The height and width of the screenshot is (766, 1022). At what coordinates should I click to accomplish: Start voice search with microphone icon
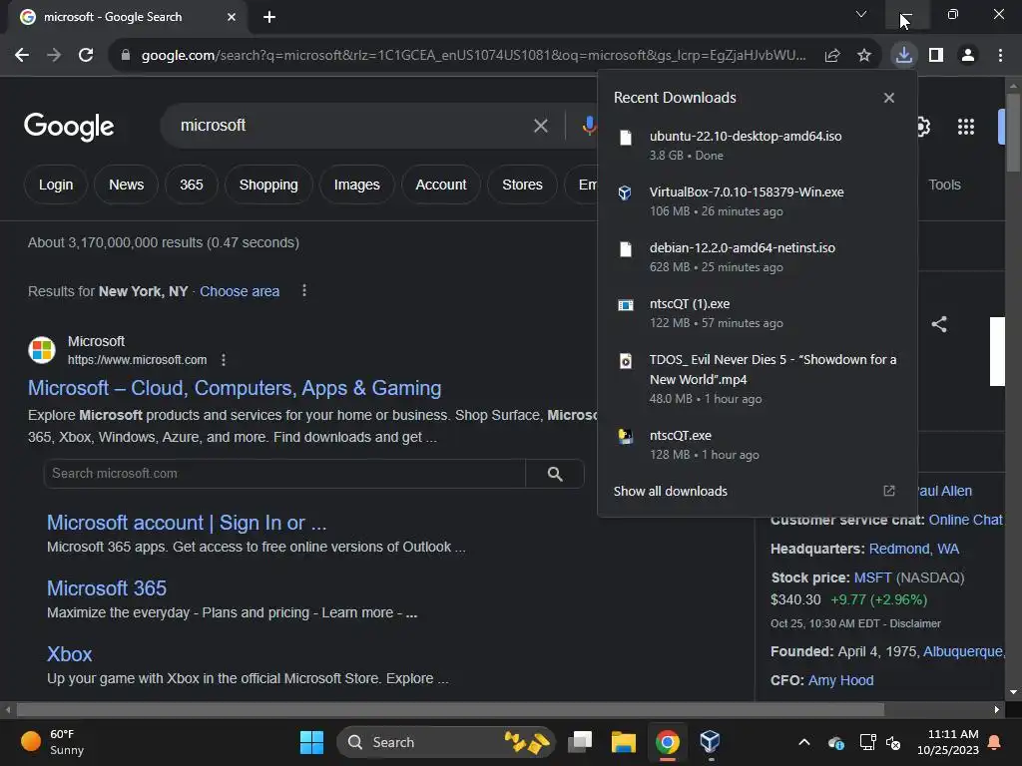pos(589,126)
